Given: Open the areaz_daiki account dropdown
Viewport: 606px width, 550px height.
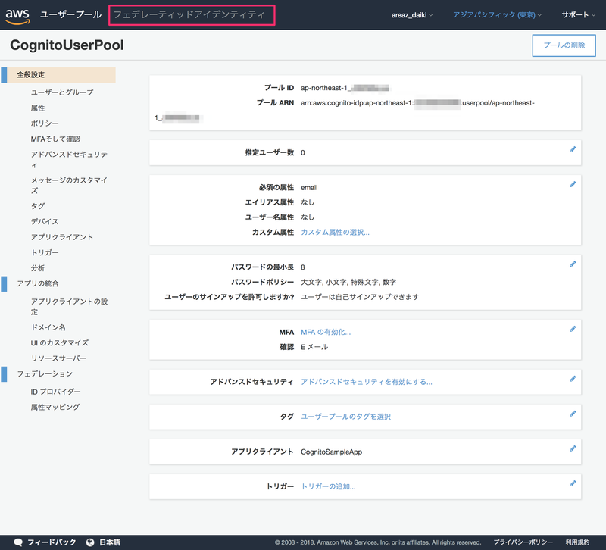Looking at the screenshot, I should (x=411, y=15).
